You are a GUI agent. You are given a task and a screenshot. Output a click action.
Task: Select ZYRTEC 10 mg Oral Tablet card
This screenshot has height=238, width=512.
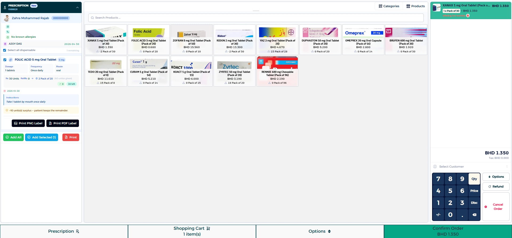tap(235, 71)
